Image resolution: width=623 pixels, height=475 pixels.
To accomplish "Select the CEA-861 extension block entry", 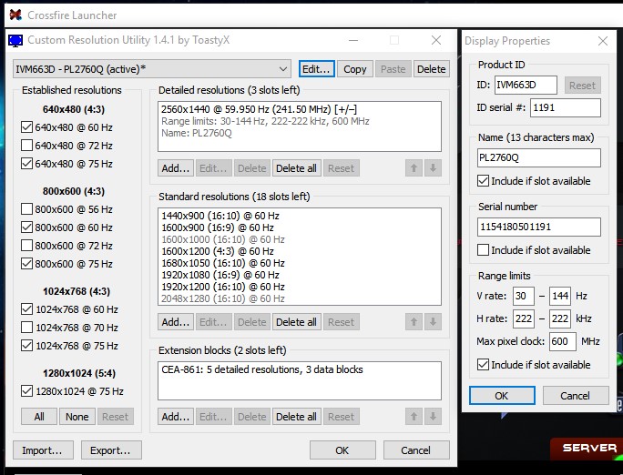I will [x=262, y=369].
